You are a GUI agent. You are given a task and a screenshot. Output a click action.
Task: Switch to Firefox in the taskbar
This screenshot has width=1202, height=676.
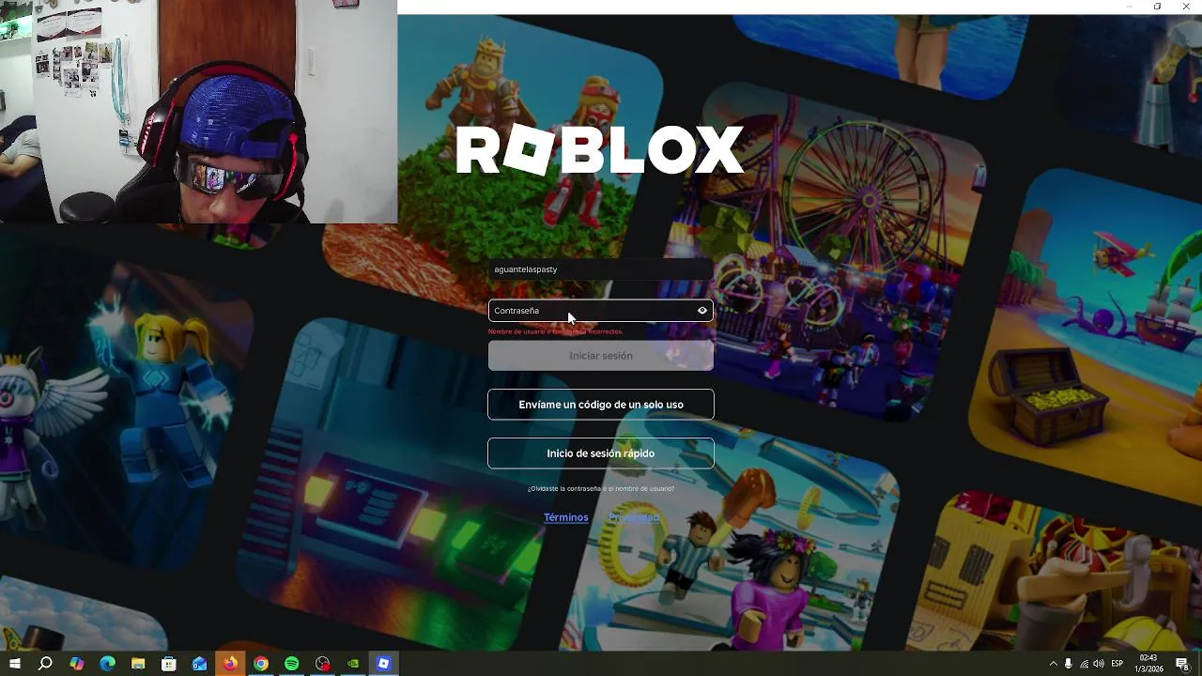point(230,664)
